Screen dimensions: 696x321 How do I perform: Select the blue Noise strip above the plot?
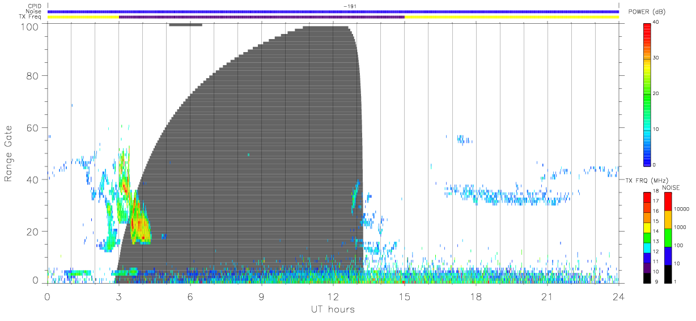(x=333, y=11)
